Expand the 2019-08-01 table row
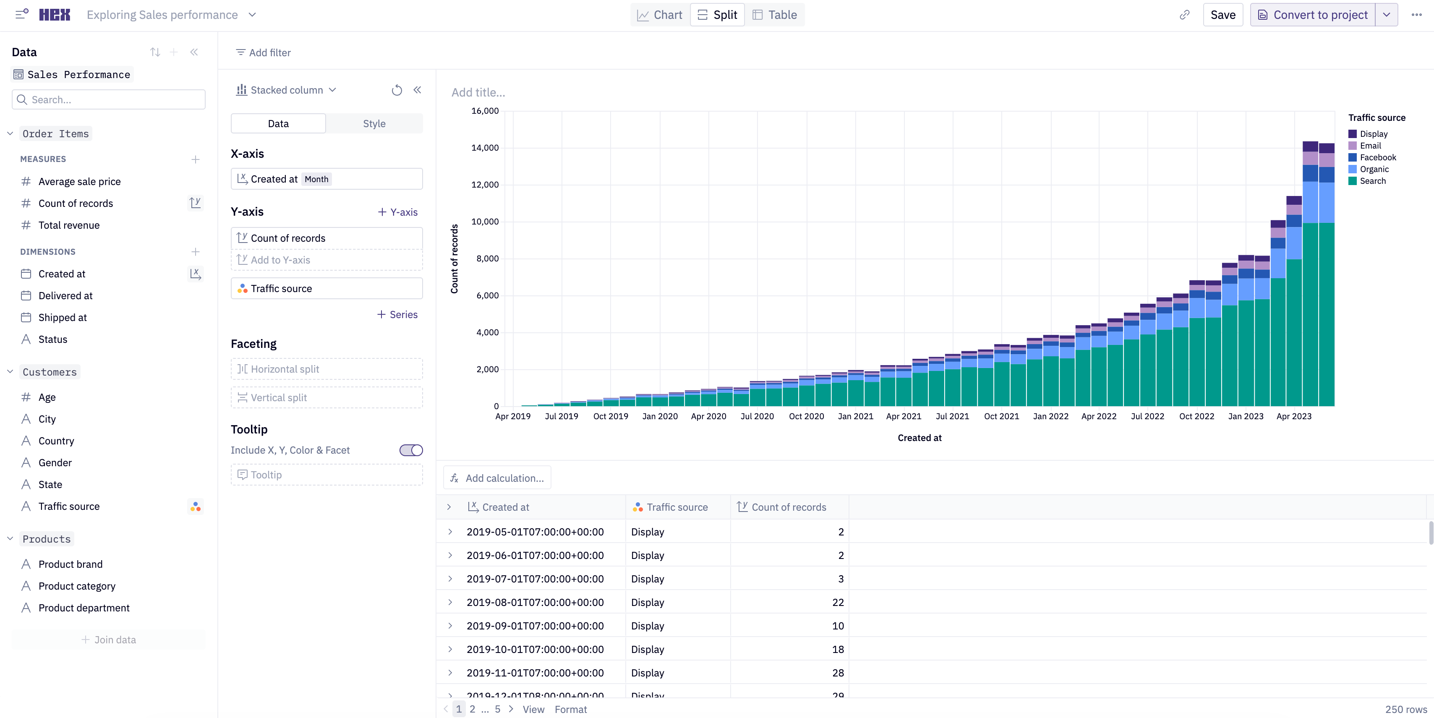 450,602
